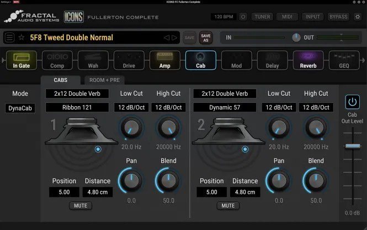
Task: Select the In Gate block icon
Action: [x=22, y=61]
